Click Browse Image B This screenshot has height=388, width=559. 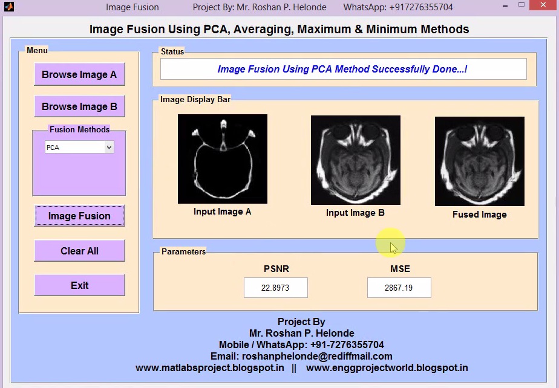pos(79,106)
